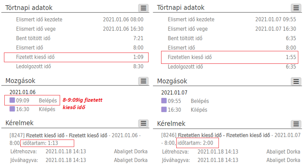Screen dimensions: 304x165
Task: Click the időtartam: 2:00 field
Action: pyautogui.click(x=198, y=143)
